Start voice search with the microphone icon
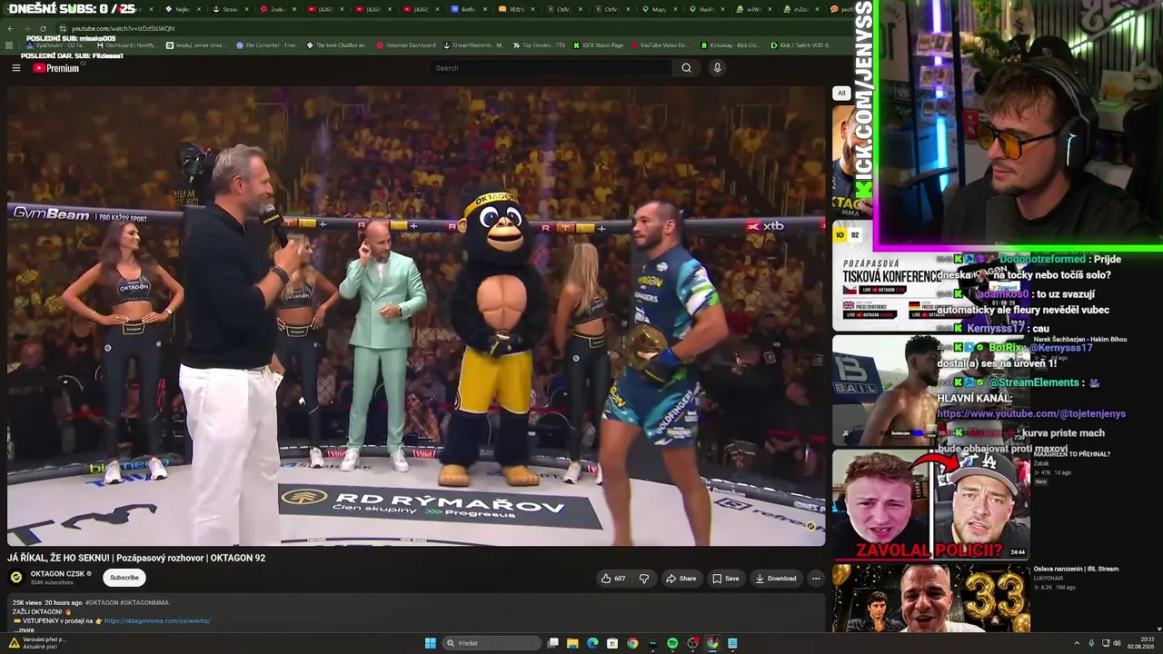The width and height of the screenshot is (1163, 654). [717, 68]
